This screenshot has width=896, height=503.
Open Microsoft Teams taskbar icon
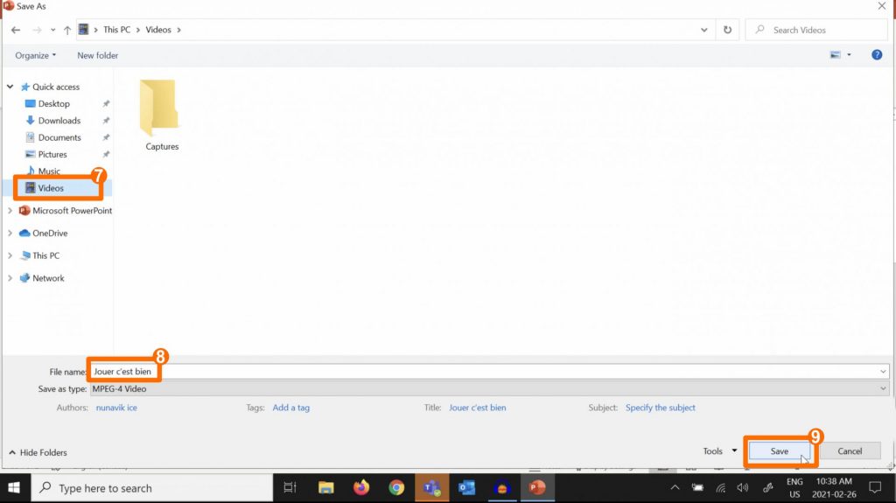click(x=430, y=487)
